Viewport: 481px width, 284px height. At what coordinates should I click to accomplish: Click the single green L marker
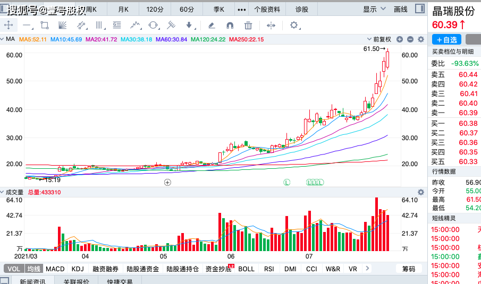pyautogui.click(x=286, y=183)
